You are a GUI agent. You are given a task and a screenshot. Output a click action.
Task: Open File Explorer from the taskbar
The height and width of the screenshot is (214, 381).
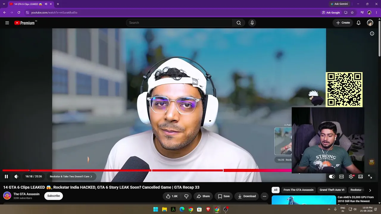pyautogui.click(x=164, y=209)
